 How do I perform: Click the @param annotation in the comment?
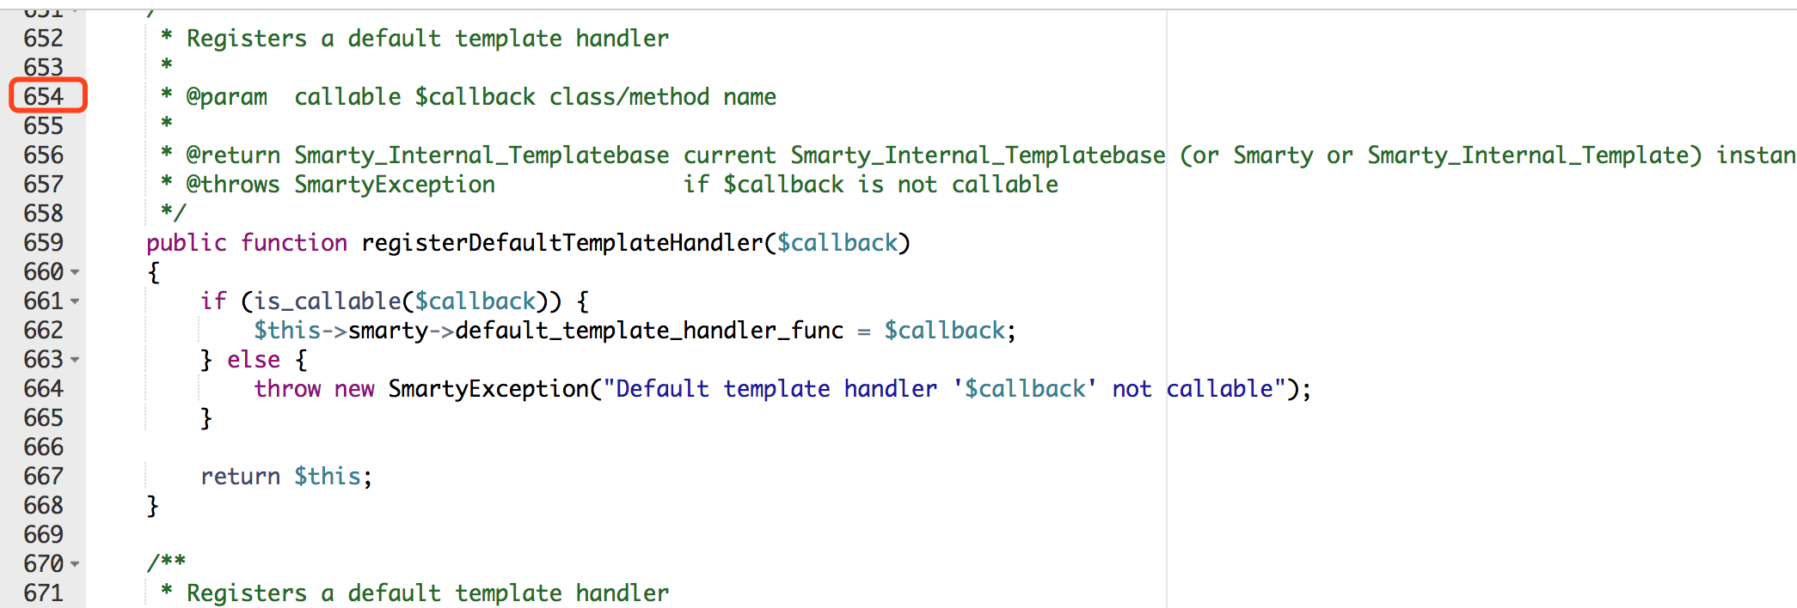pyautogui.click(x=227, y=97)
